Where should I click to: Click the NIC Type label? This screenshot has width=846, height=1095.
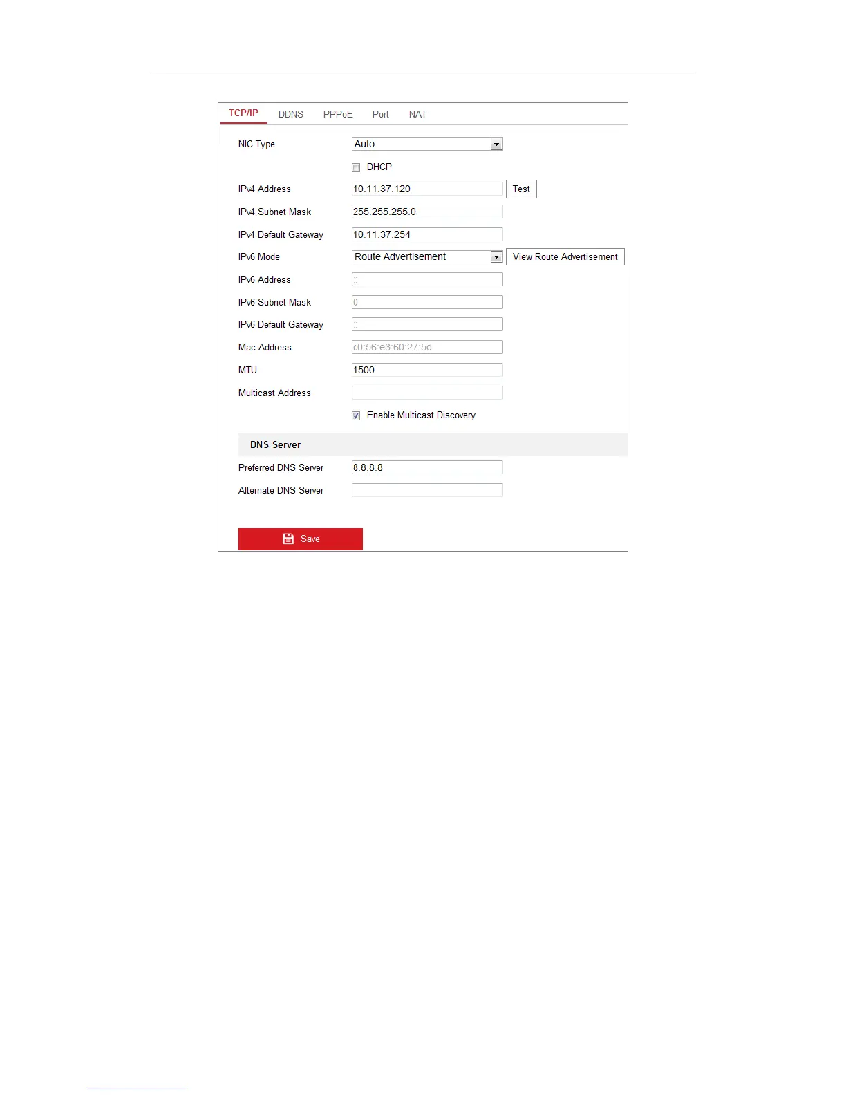(256, 144)
